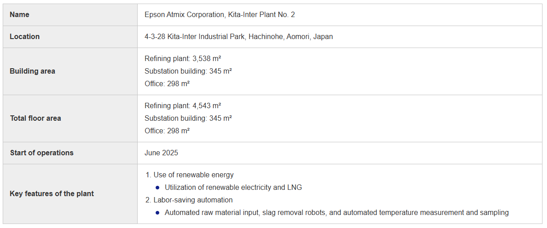547x228 pixels.
Task: Click the bullet before Automated raw material input
Action: pyautogui.click(x=157, y=213)
